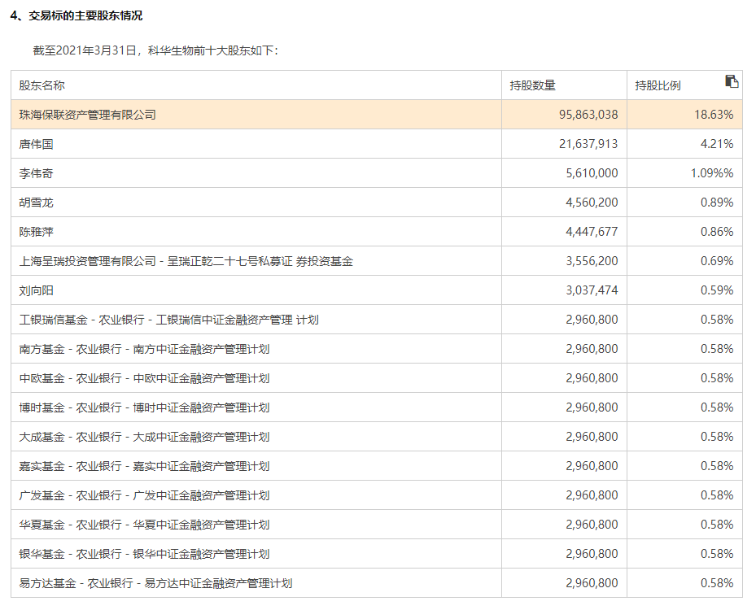Select 2,960,800 in the 易方达基金 row
Screen dimensions: 756x610
592,584
